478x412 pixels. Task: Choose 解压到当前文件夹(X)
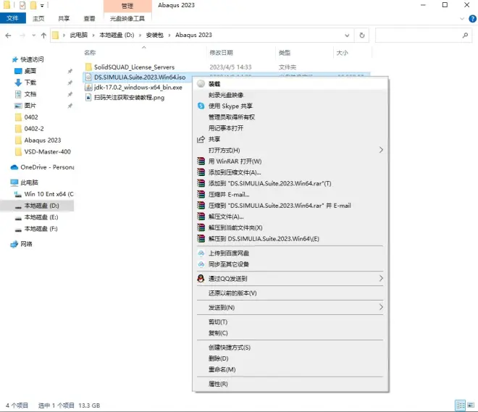[x=235, y=227]
